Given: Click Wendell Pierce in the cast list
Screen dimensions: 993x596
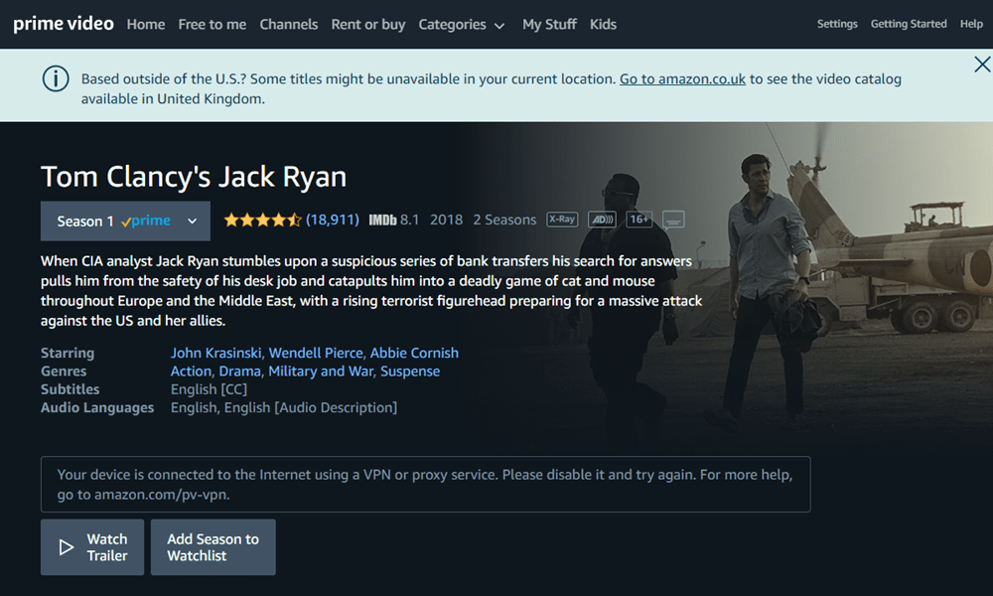Looking at the screenshot, I should pos(316,353).
